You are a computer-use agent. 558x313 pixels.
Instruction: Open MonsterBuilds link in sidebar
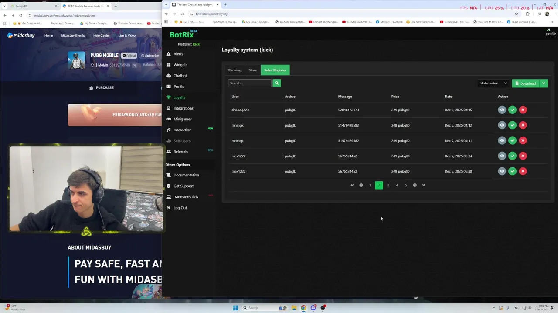pos(186,197)
